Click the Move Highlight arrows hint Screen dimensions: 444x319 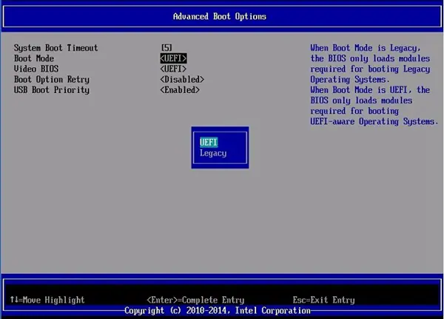coord(47,300)
